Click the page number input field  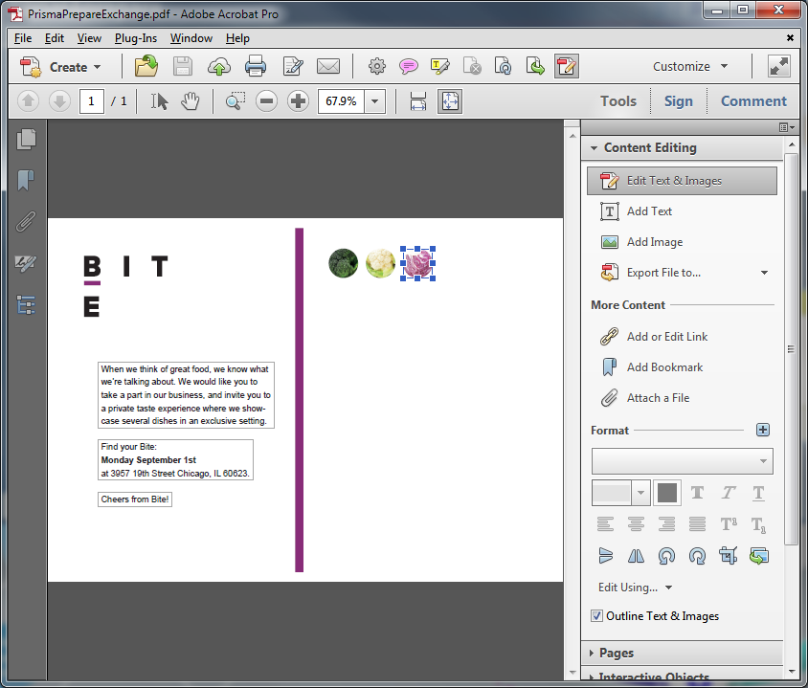91,100
